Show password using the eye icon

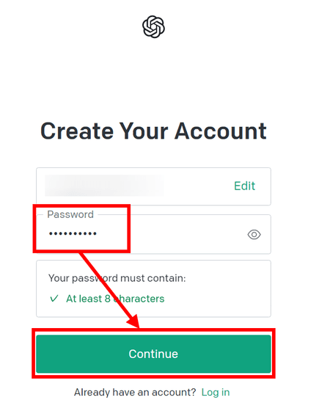[254, 235]
